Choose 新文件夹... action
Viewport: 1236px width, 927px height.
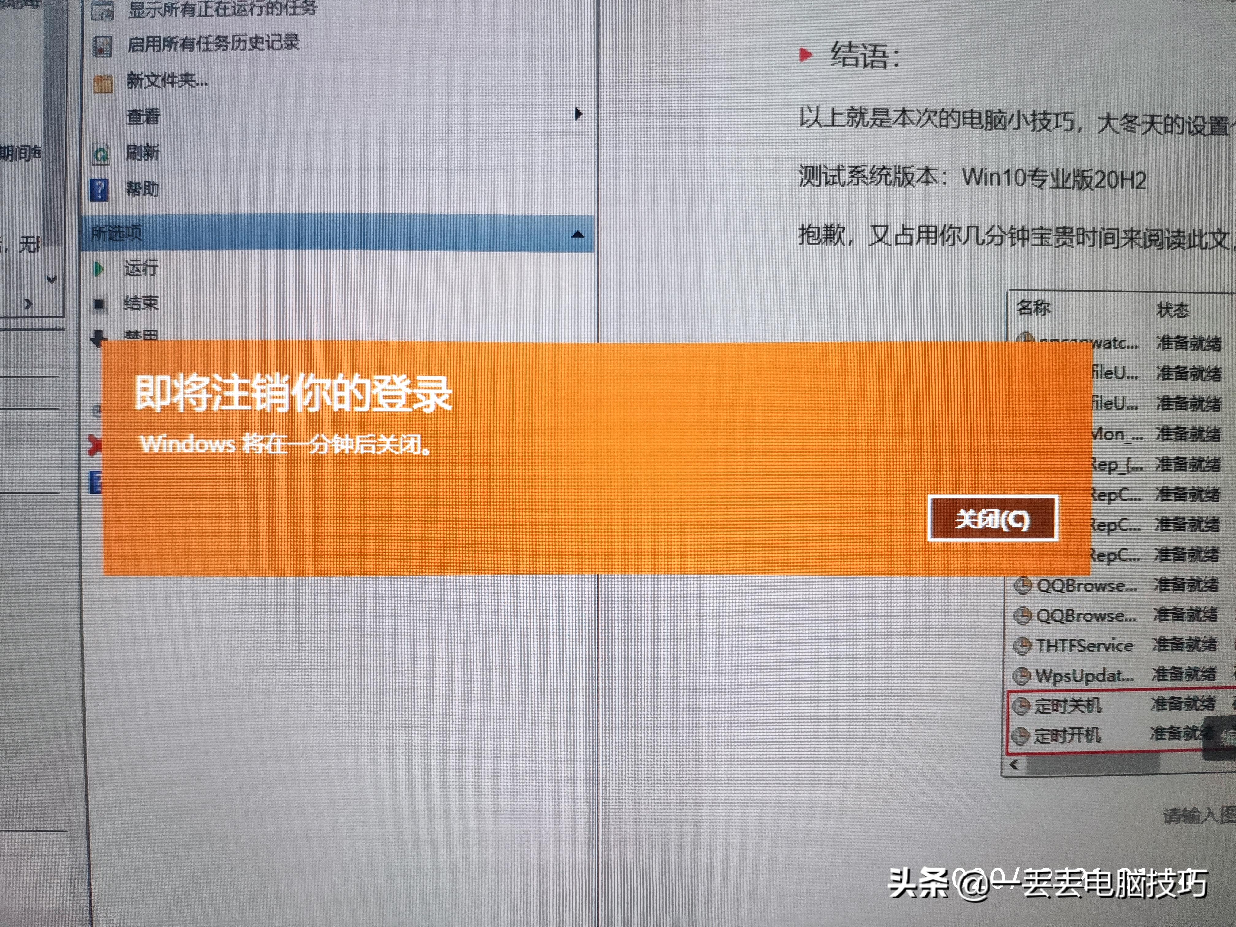[167, 80]
